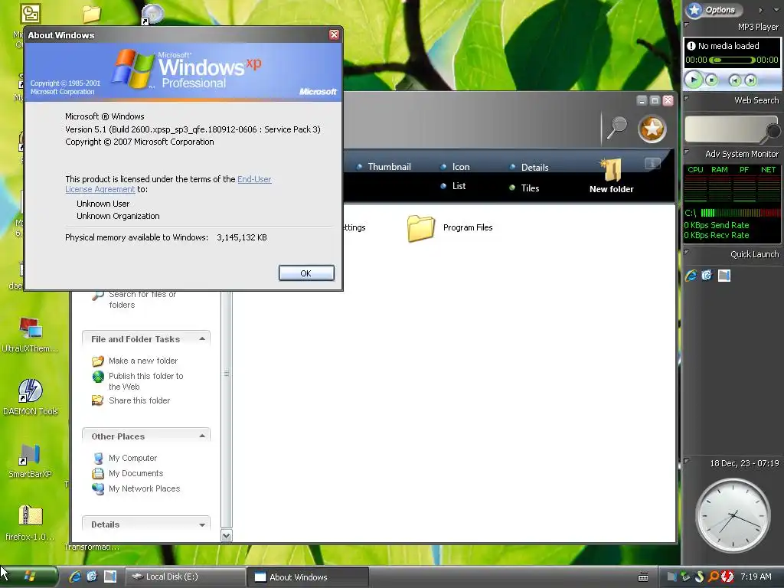The image size is (784, 588).
Task: Select List view option
Action: pos(453,186)
